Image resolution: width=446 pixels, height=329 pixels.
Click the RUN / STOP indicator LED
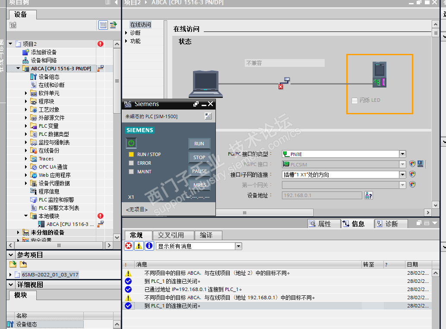click(131, 154)
